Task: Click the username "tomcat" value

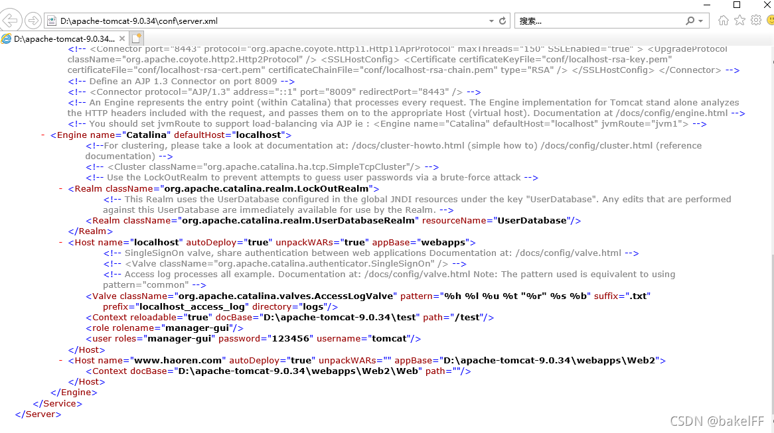Action: coord(390,339)
